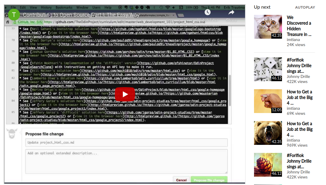The image size is (326, 185).
Task: Click the "Update project_html_css.md" commit title field
Action: coord(126,142)
